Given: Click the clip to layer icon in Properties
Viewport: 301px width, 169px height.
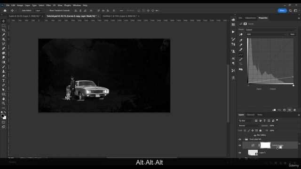Looking at the screenshot, I should (x=274, y=110).
